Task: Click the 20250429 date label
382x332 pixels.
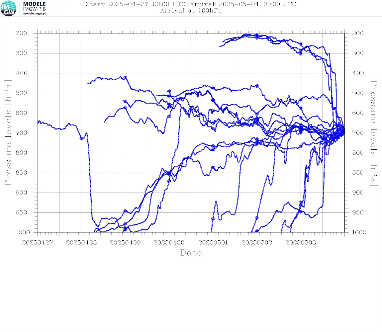Action: (x=125, y=243)
